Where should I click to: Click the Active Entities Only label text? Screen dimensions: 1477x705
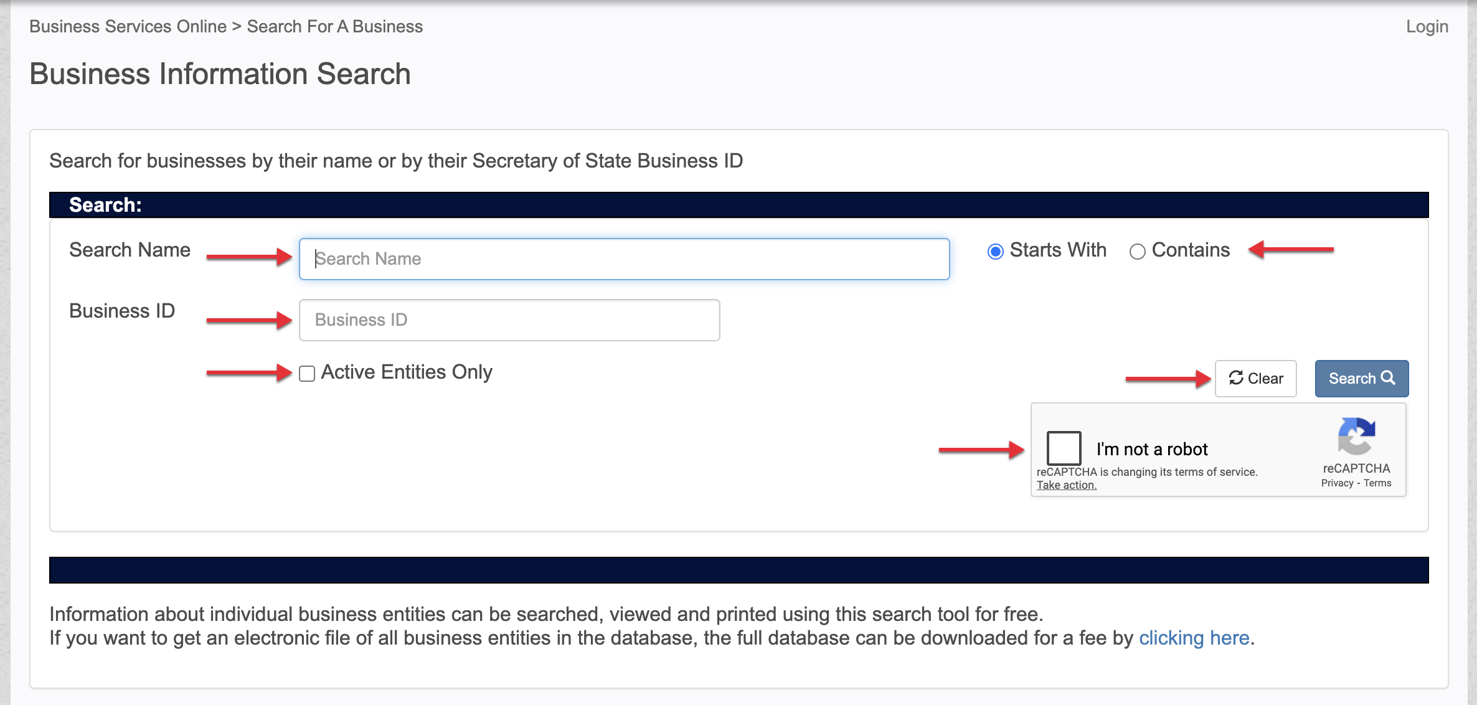(407, 372)
